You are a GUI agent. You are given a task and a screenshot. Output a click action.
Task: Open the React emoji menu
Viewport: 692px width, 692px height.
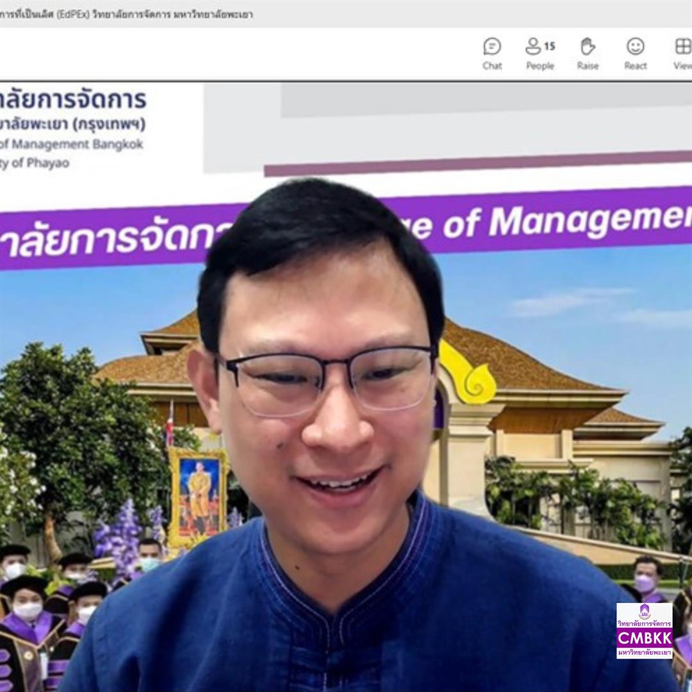[x=635, y=54]
